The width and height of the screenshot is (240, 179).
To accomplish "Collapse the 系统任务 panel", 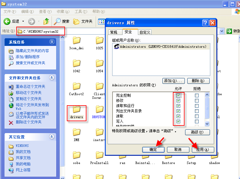I will point(52,42).
